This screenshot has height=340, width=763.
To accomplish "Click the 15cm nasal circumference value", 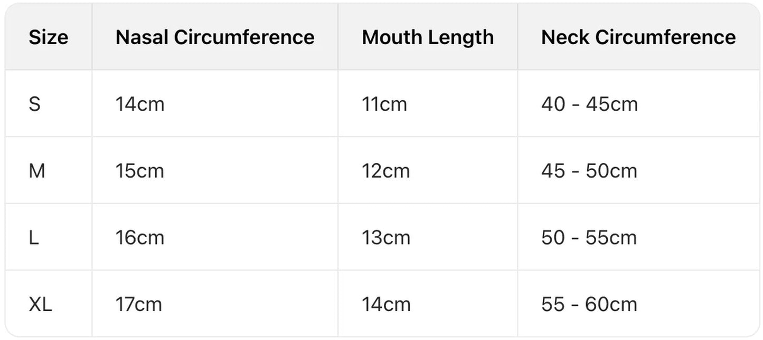I will pos(140,171).
